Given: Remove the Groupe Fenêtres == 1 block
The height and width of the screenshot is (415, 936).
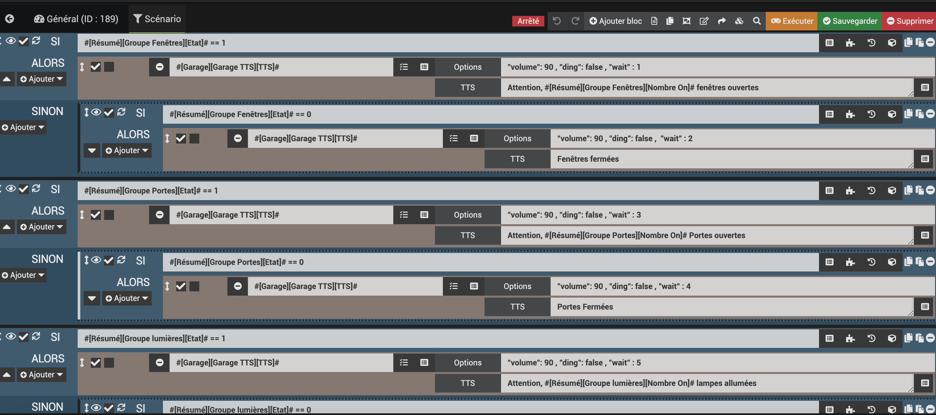Looking at the screenshot, I should point(930,43).
